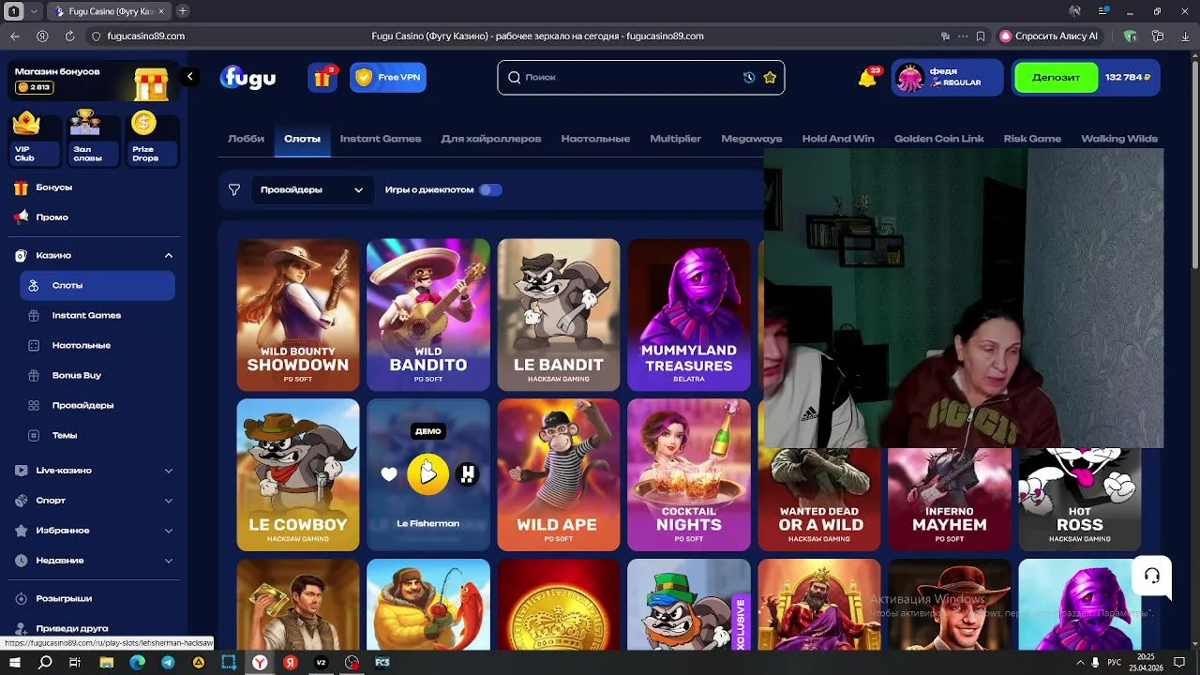
Task: Open user avatar profile федя
Action: tap(909, 78)
